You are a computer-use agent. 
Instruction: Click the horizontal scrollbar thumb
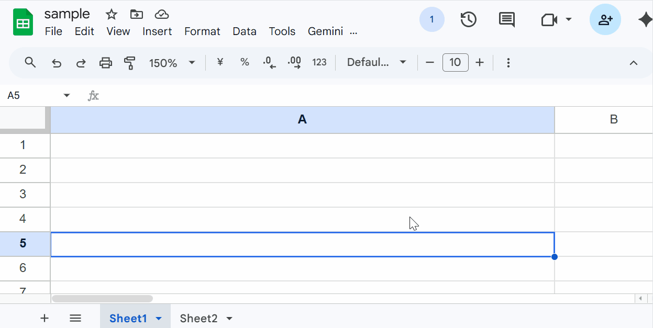point(102,299)
